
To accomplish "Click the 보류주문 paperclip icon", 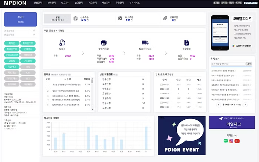I will coord(165,18).
